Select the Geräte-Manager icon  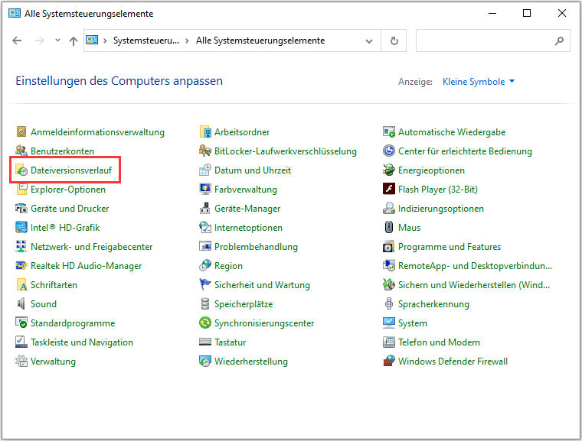(x=205, y=209)
